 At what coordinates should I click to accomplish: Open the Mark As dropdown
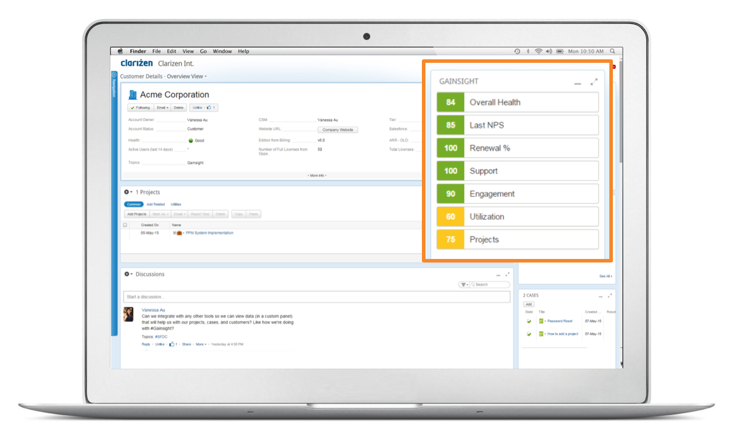coord(160,214)
